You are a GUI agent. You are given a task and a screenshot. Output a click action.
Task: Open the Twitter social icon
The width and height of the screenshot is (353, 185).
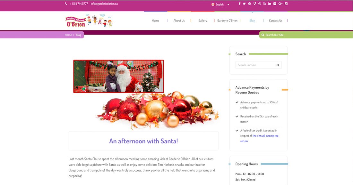244,4
